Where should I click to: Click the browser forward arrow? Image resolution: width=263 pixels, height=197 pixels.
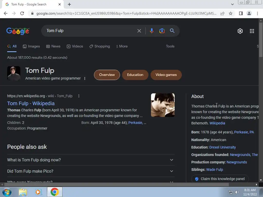pyautogui.click(x=14, y=13)
